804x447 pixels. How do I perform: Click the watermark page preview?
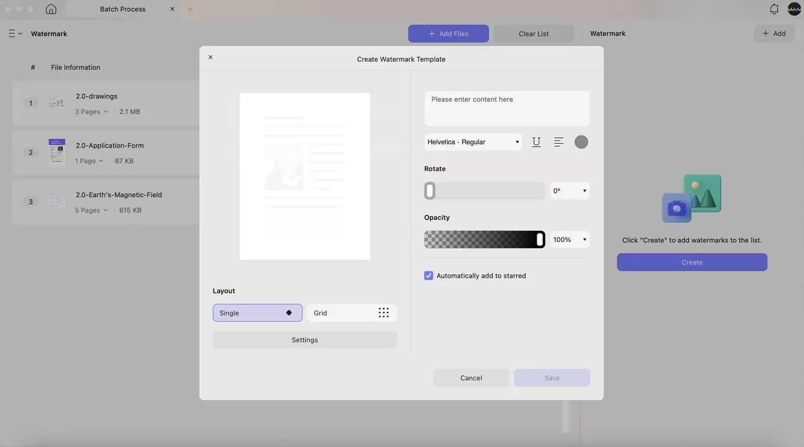[x=305, y=177]
